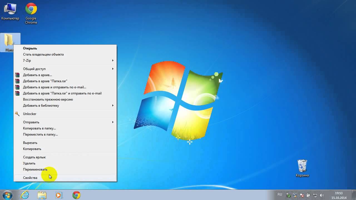Click the Show desktop strip

354,195
